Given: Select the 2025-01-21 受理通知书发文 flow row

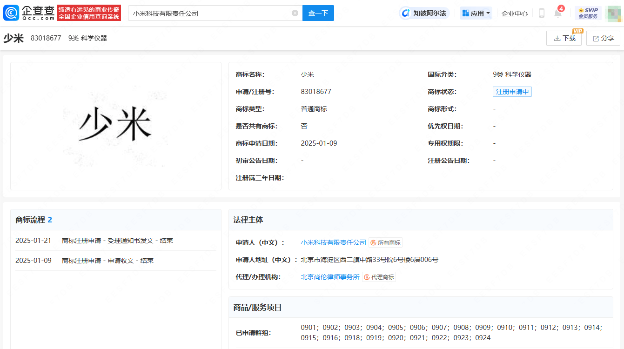Looking at the screenshot, I should (x=115, y=241).
